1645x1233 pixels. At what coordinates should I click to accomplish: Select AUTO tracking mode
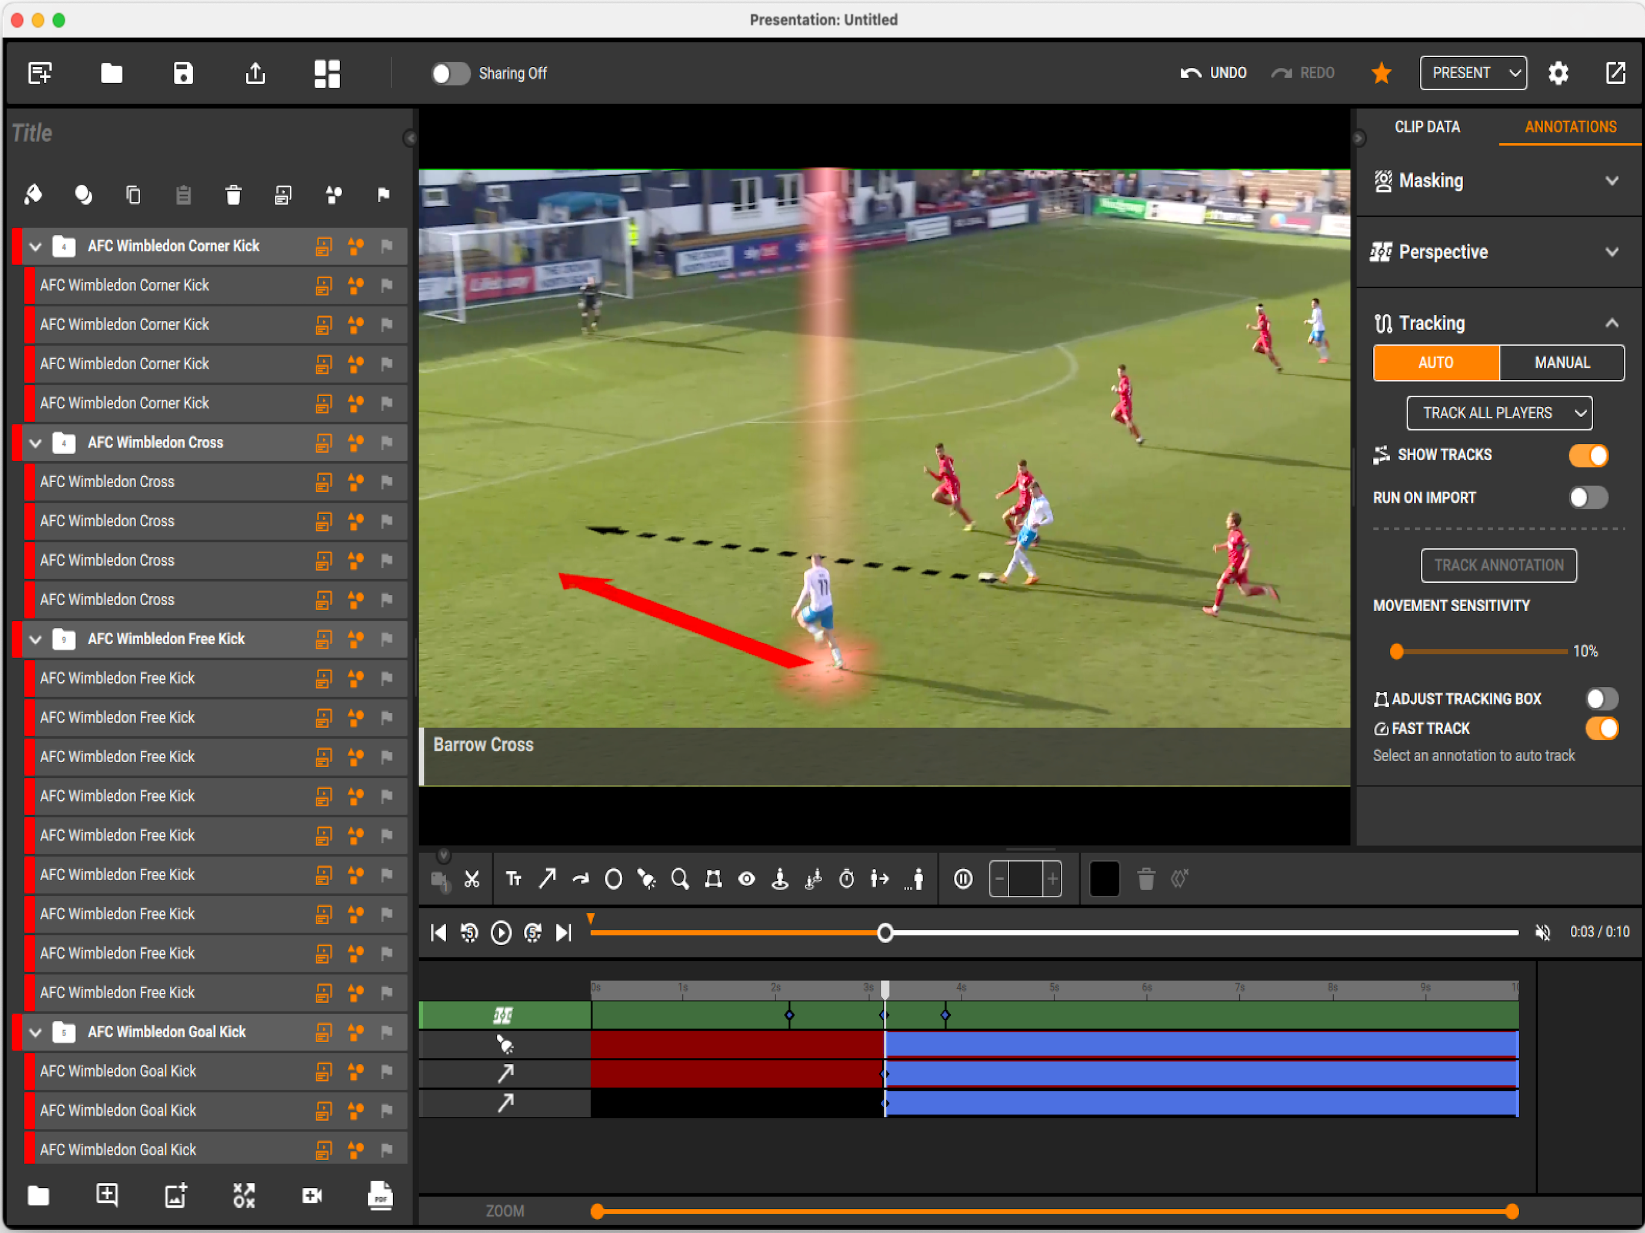click(x=1435, y=363)
